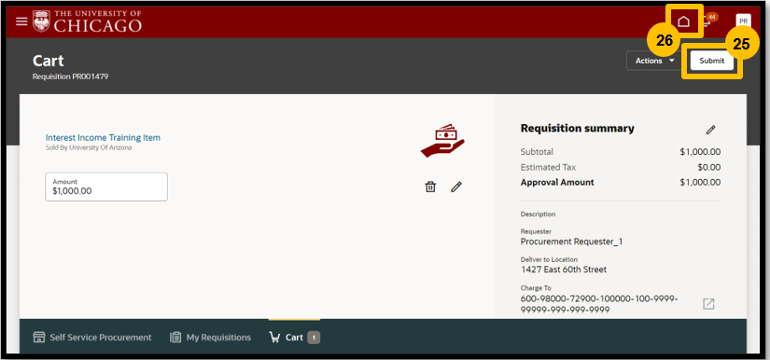Open the Charge To account details icon
Screen dimensions: 770x360
[708, 304]
